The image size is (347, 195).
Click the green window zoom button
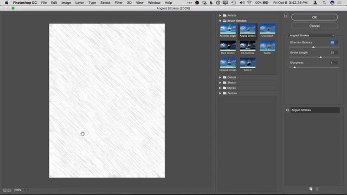[x=13, y=8]
